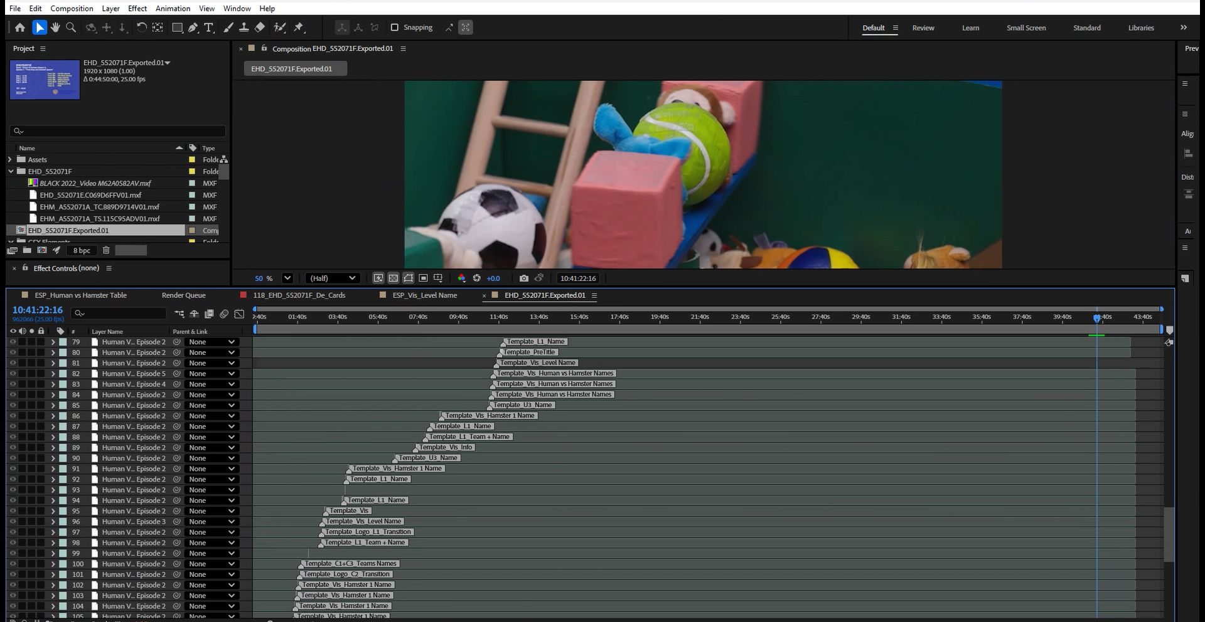Open the Animation menu
1205x622 pixels.
coord(173,8)
